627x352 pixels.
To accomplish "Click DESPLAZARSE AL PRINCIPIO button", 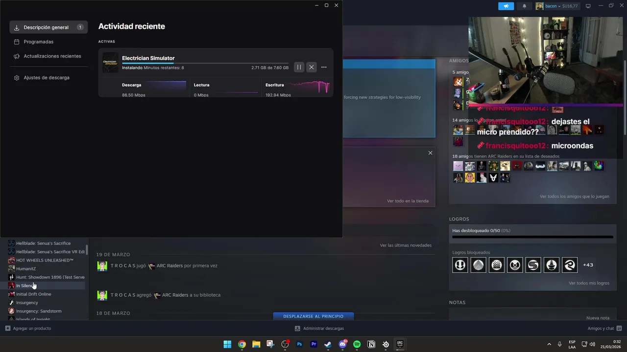I will pyautogui.click(x=313, y=316).
